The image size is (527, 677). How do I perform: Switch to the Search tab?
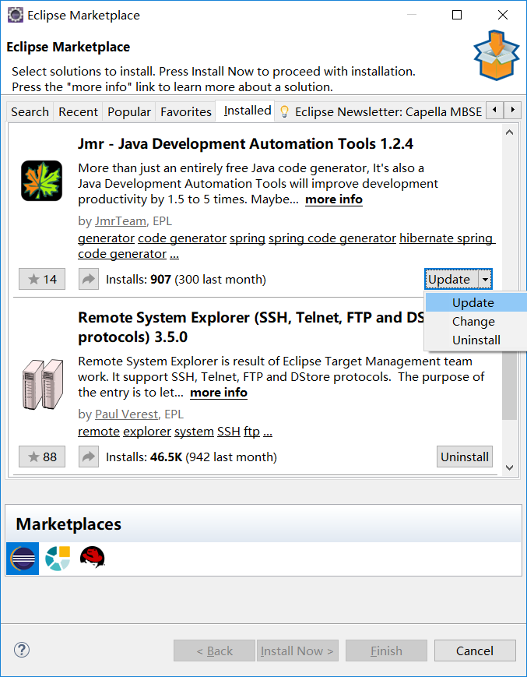point(30,112)
